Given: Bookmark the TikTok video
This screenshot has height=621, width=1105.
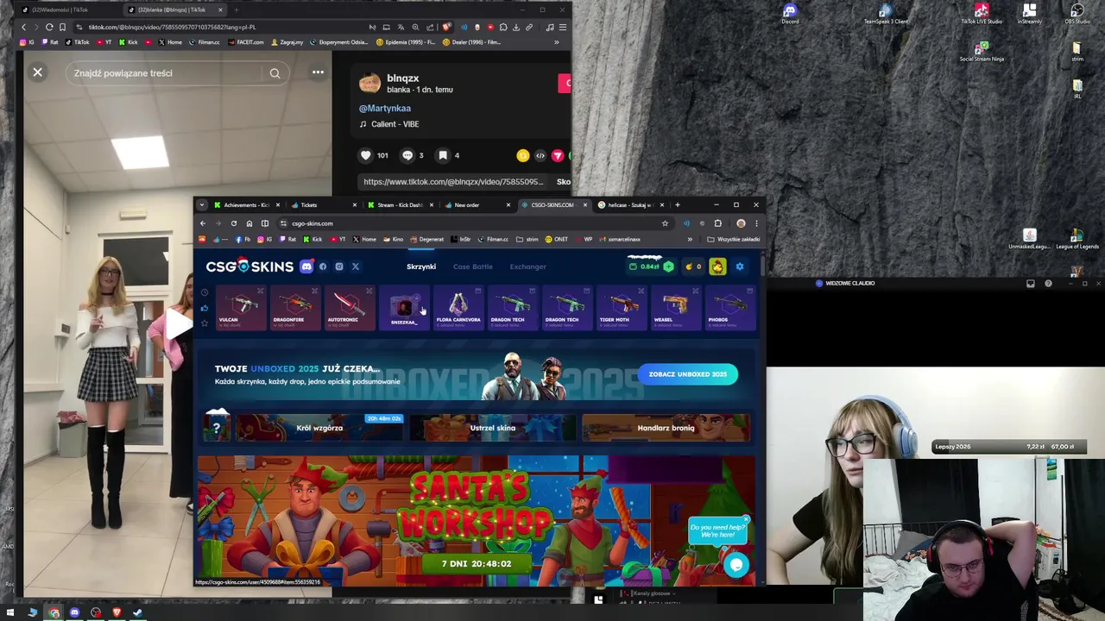Looking at the screenshot, I should pyautogui.click(x=443, y=155).
